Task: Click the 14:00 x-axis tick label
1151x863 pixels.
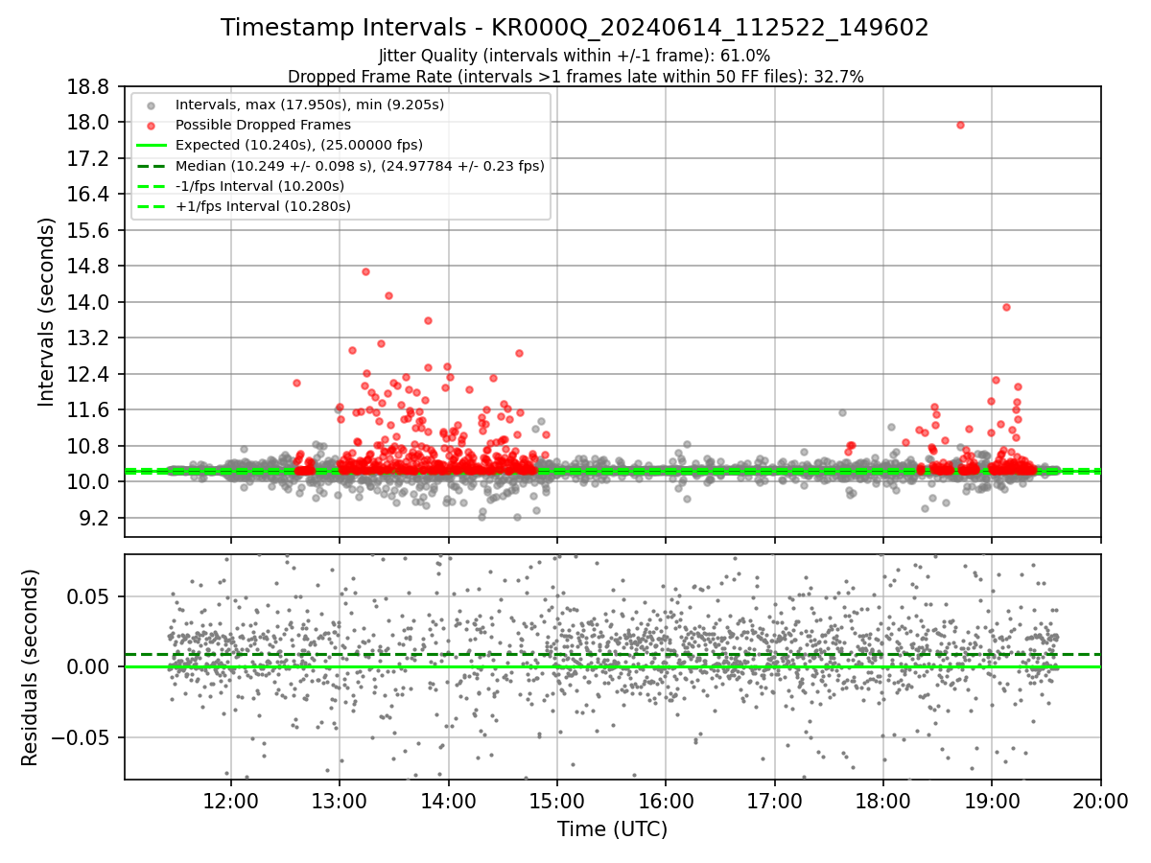Action: (448, 801)
